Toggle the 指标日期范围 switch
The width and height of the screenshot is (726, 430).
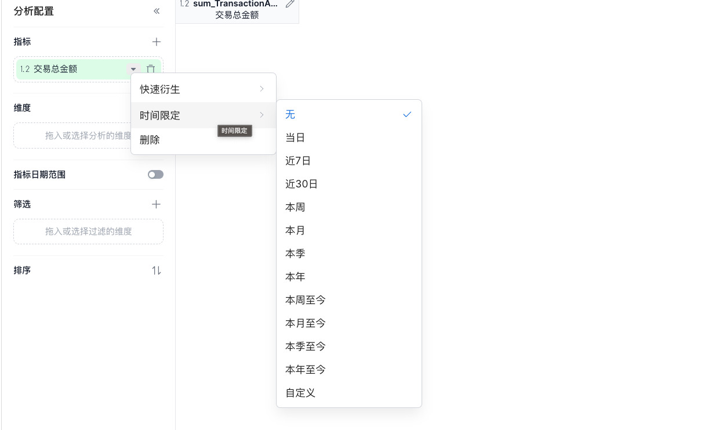155,175
